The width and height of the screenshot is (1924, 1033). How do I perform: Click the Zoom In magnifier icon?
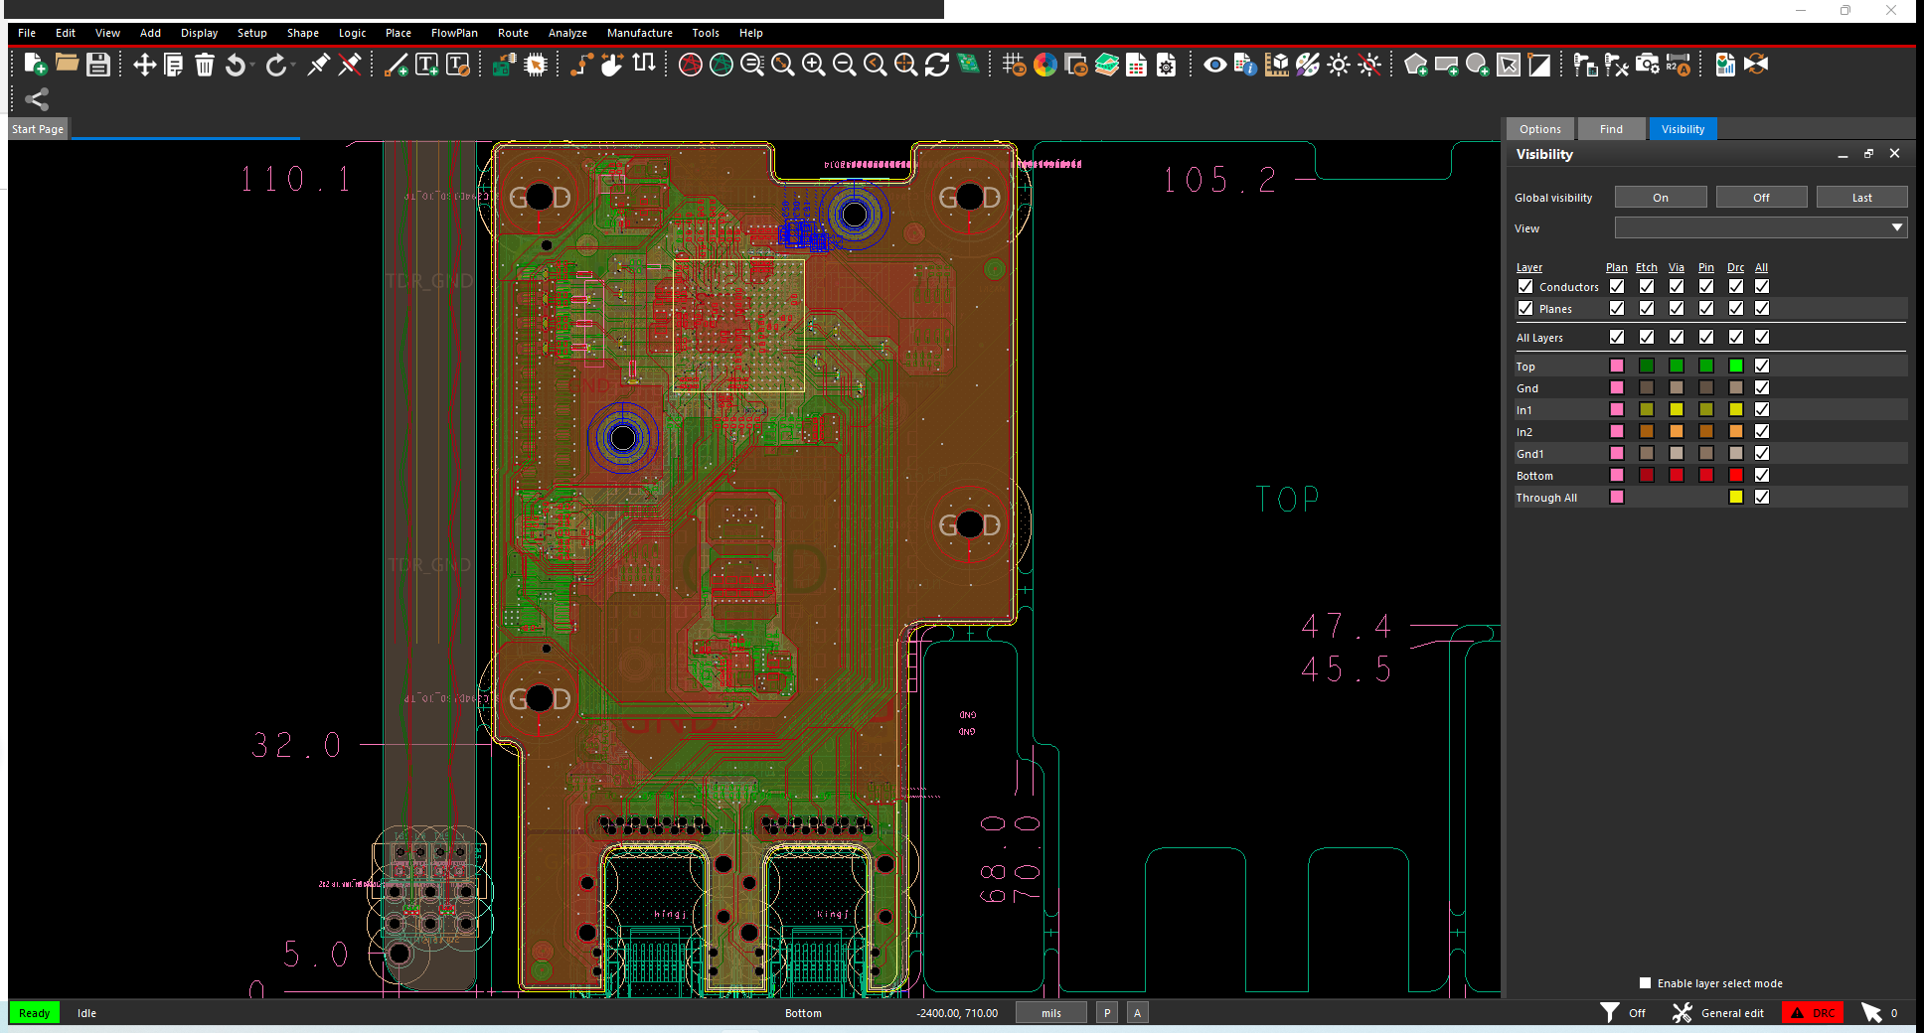pos(813,65)
